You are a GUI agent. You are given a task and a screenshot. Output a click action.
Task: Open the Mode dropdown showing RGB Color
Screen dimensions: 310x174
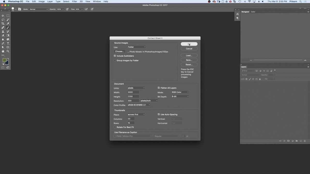(180, 92)
